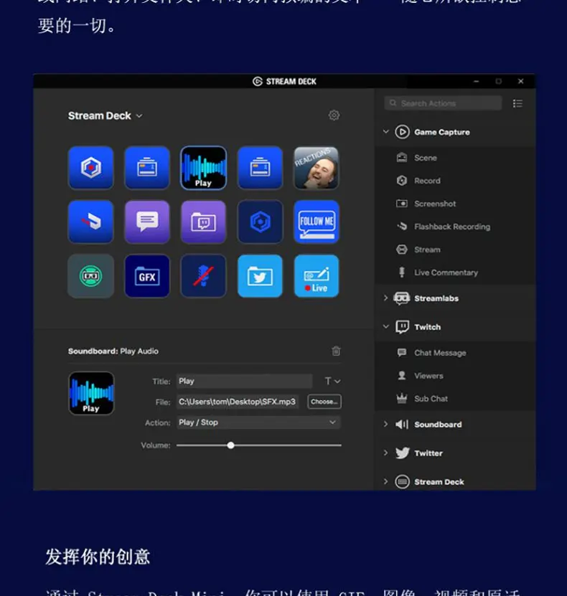Select the Flashback Recording key on the grid
This screenshot has height=596, width=567.
pos(90,222)
